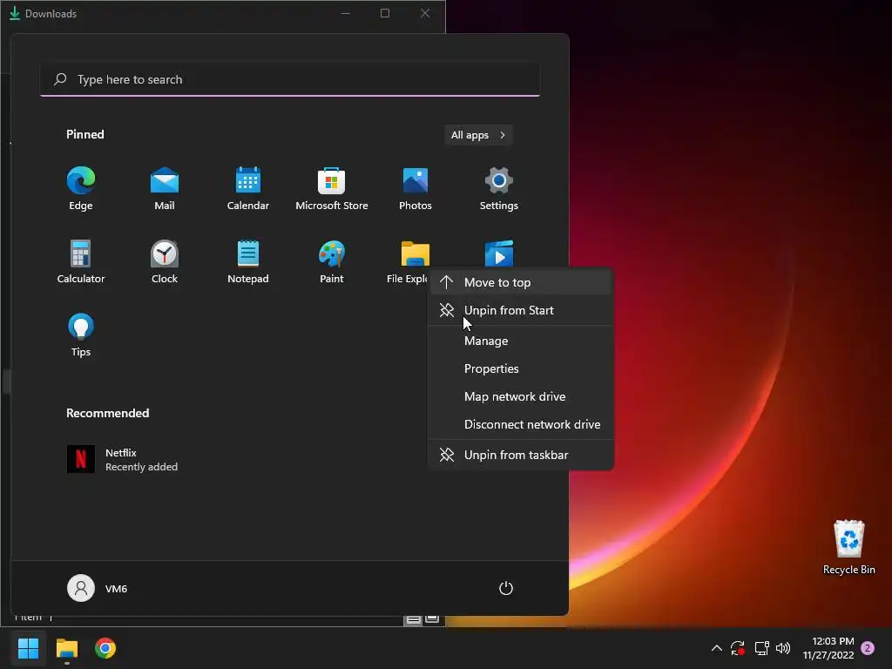Maximize the Downloads window
Screen dimensions: 892x669
tap(385, 13)
